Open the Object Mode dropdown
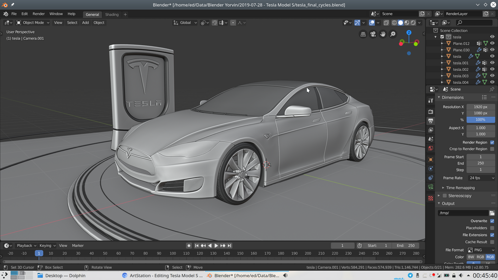 click(33, 23)
